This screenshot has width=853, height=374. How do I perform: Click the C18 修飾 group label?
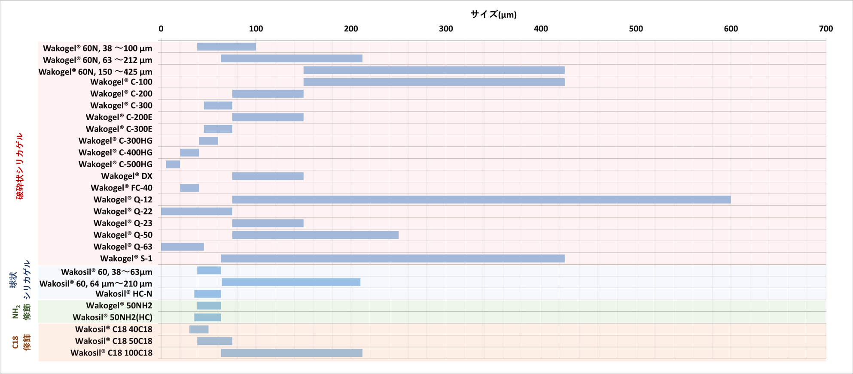click(21, 342)
